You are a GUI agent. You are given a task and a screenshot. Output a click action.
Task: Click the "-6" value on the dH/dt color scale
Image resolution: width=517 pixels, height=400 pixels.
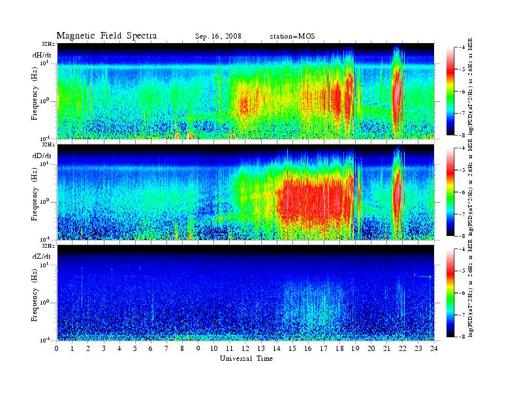pyautogui.click(x=462, y=92)
